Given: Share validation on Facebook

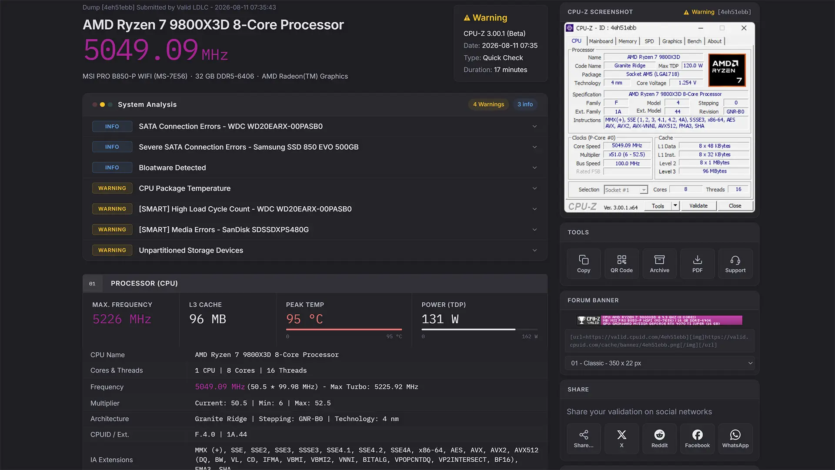Looking at the screenshot, I should coord(697,439).
